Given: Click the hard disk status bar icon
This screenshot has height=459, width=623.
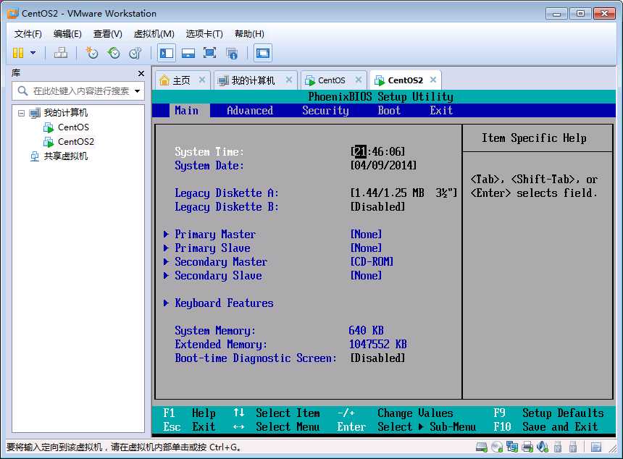Looking at the screenshot, I should [482, 447].
